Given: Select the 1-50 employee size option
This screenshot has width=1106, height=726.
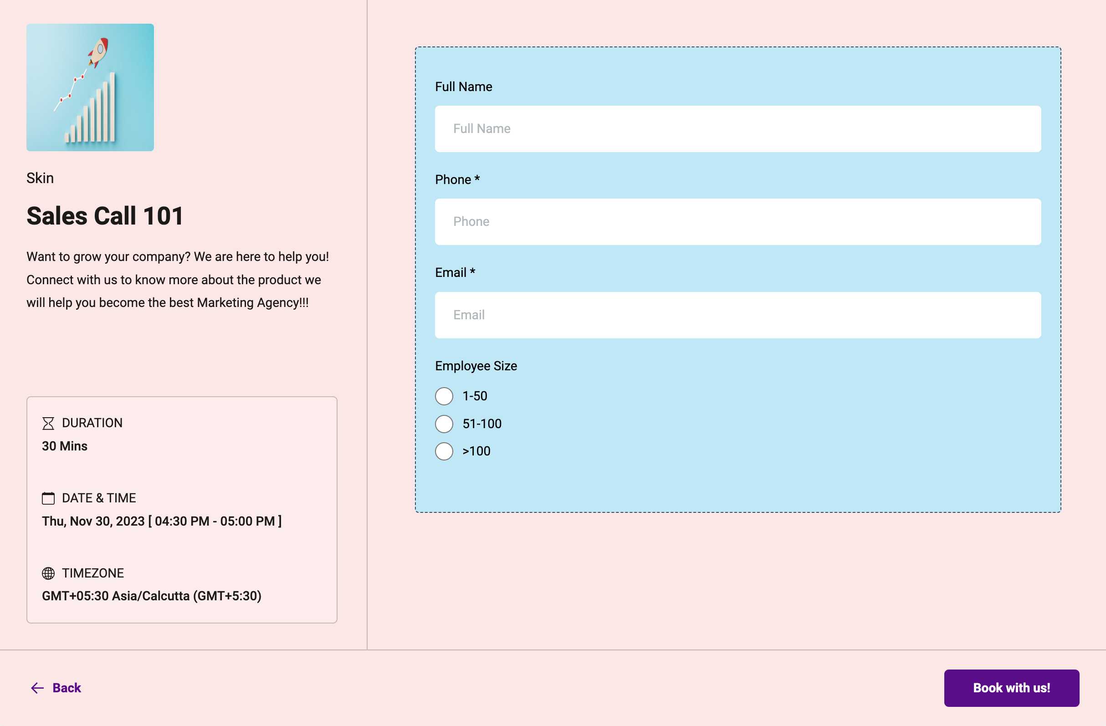Looking at the screenshot, I should [444, 396].
